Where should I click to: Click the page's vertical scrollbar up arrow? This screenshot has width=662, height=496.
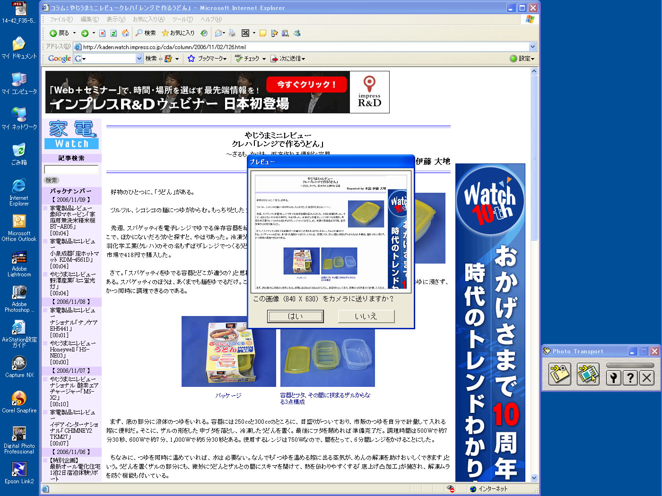534,71
